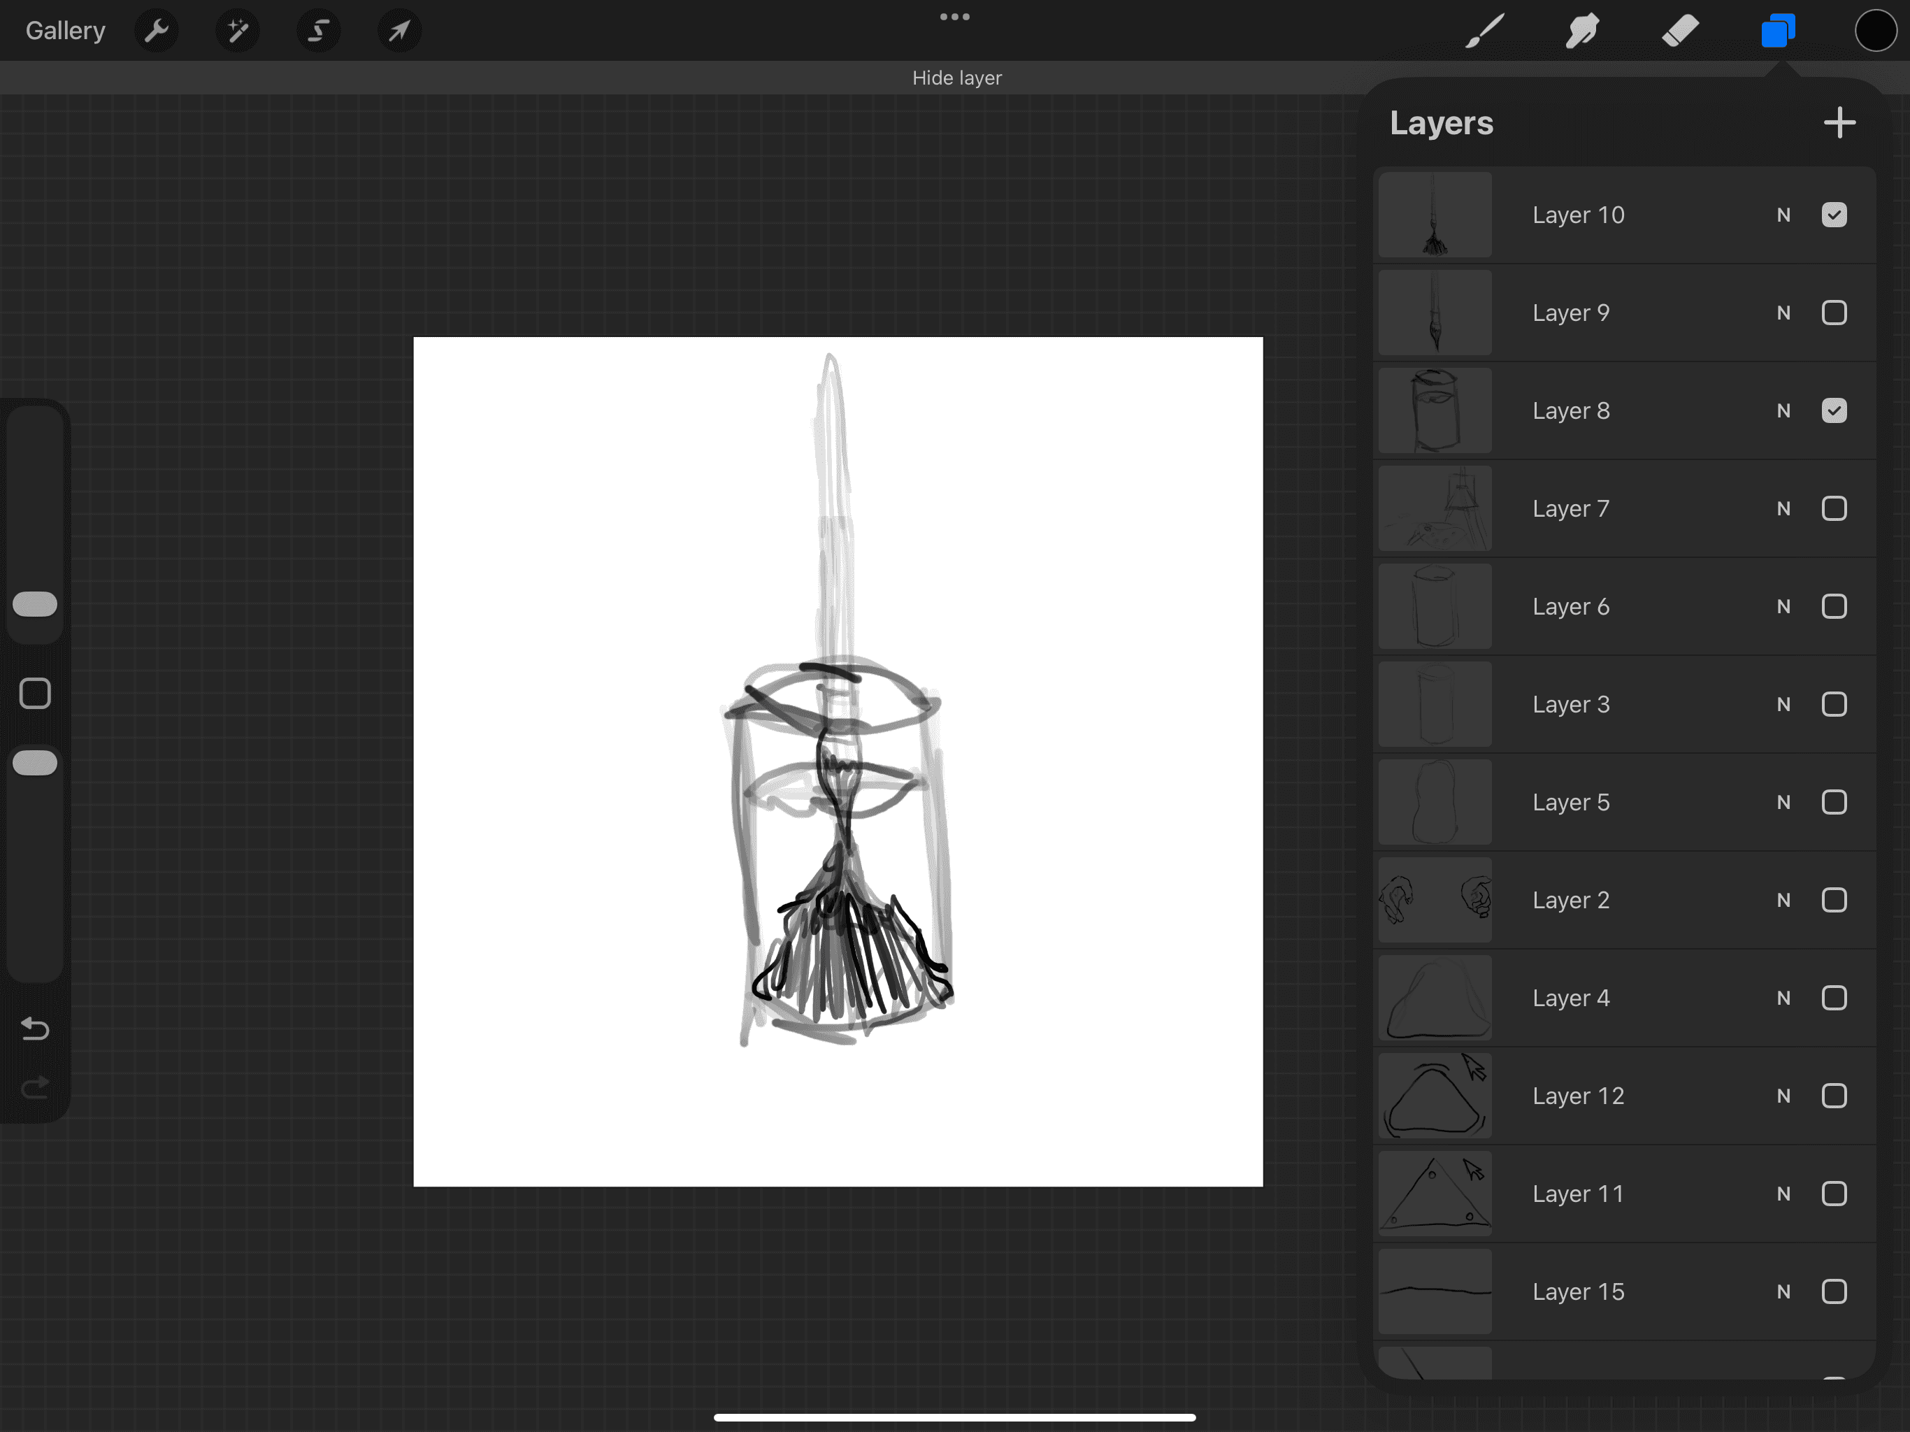Select the Paint brush tool
Screen dimensions: 1910x1432
tap(1484, 31)
